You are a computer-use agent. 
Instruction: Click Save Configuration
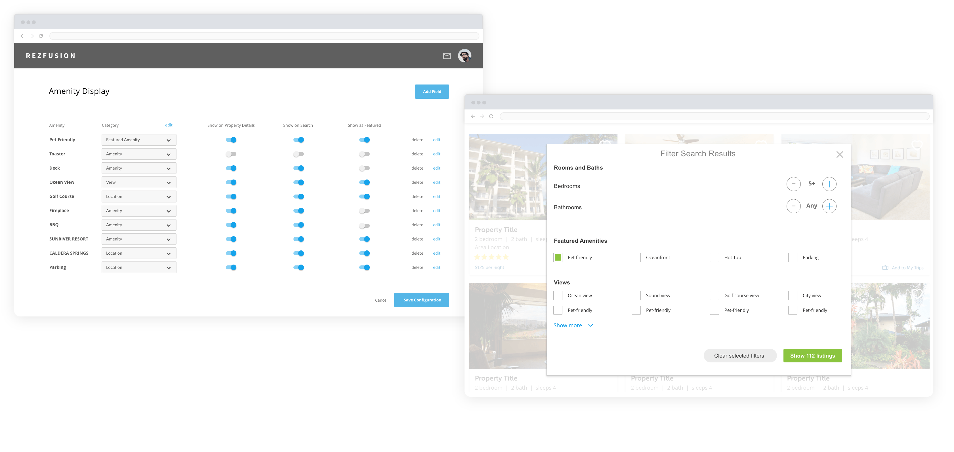[421, 300]
